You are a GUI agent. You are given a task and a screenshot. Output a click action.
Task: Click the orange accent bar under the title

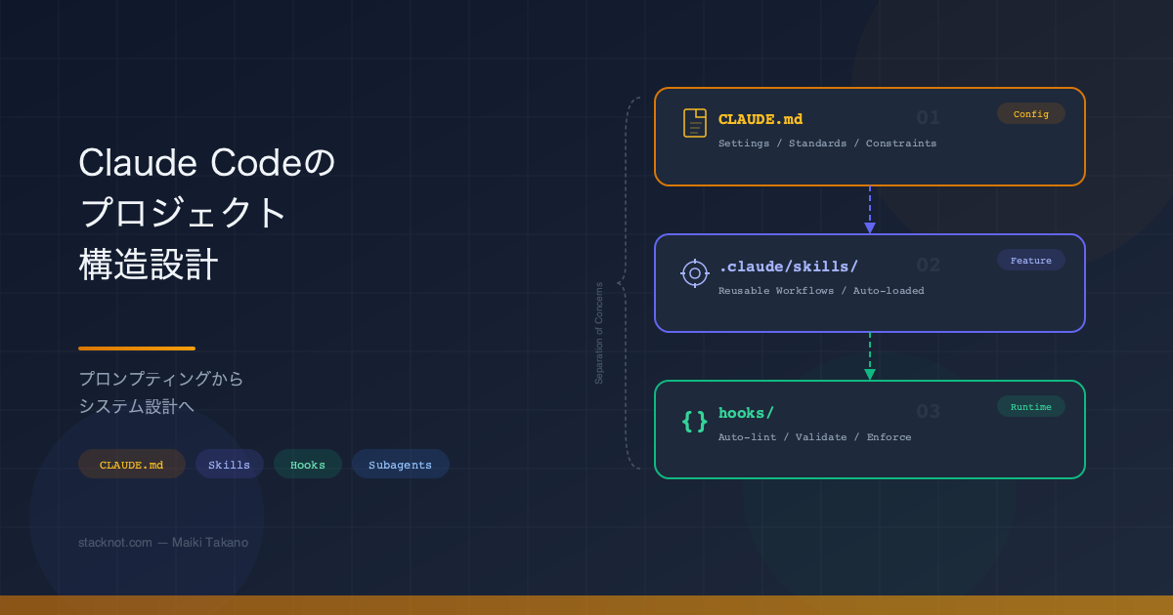coord(136,348)
